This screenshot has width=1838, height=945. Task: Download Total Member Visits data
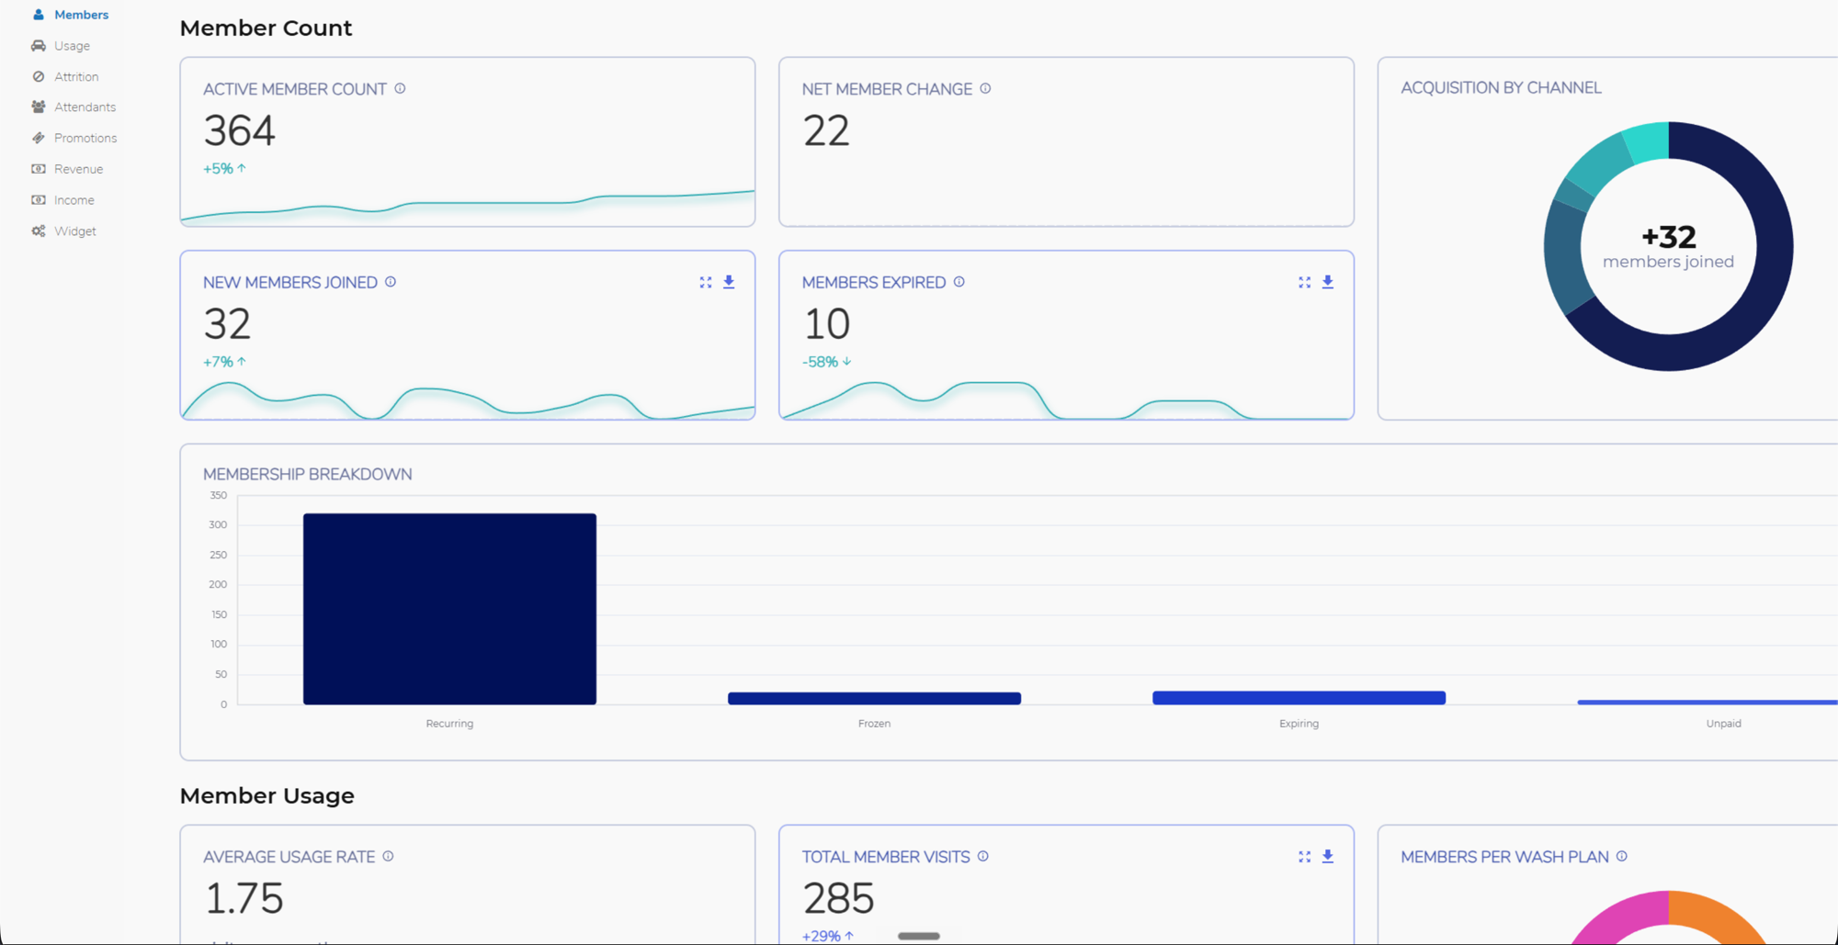click(1328, 857)
